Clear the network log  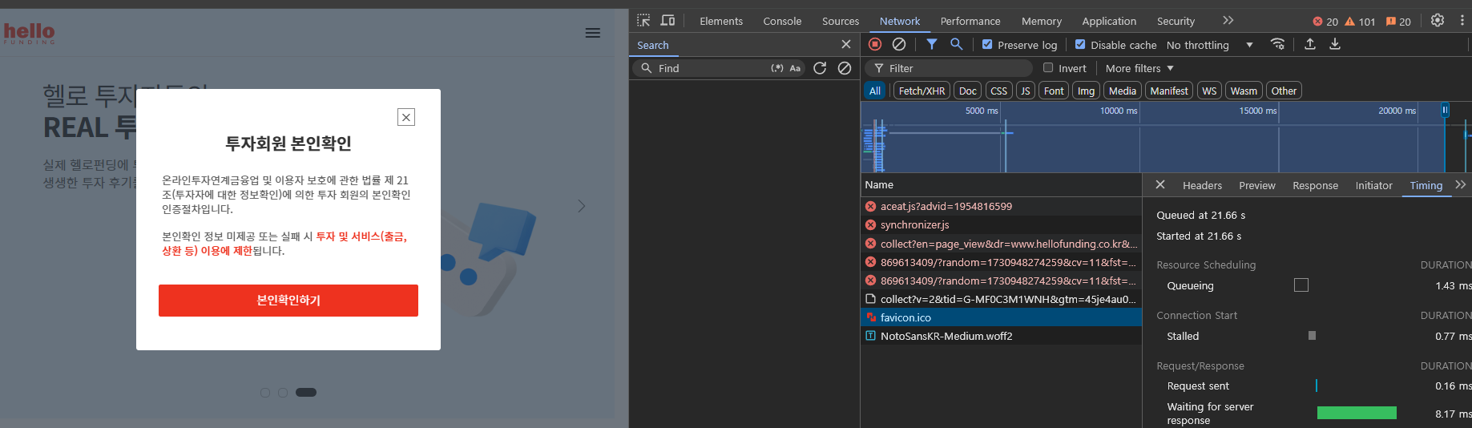(899, 44)
